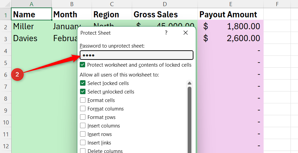Select the payout cell showing 2,600.00

(231, 38)
